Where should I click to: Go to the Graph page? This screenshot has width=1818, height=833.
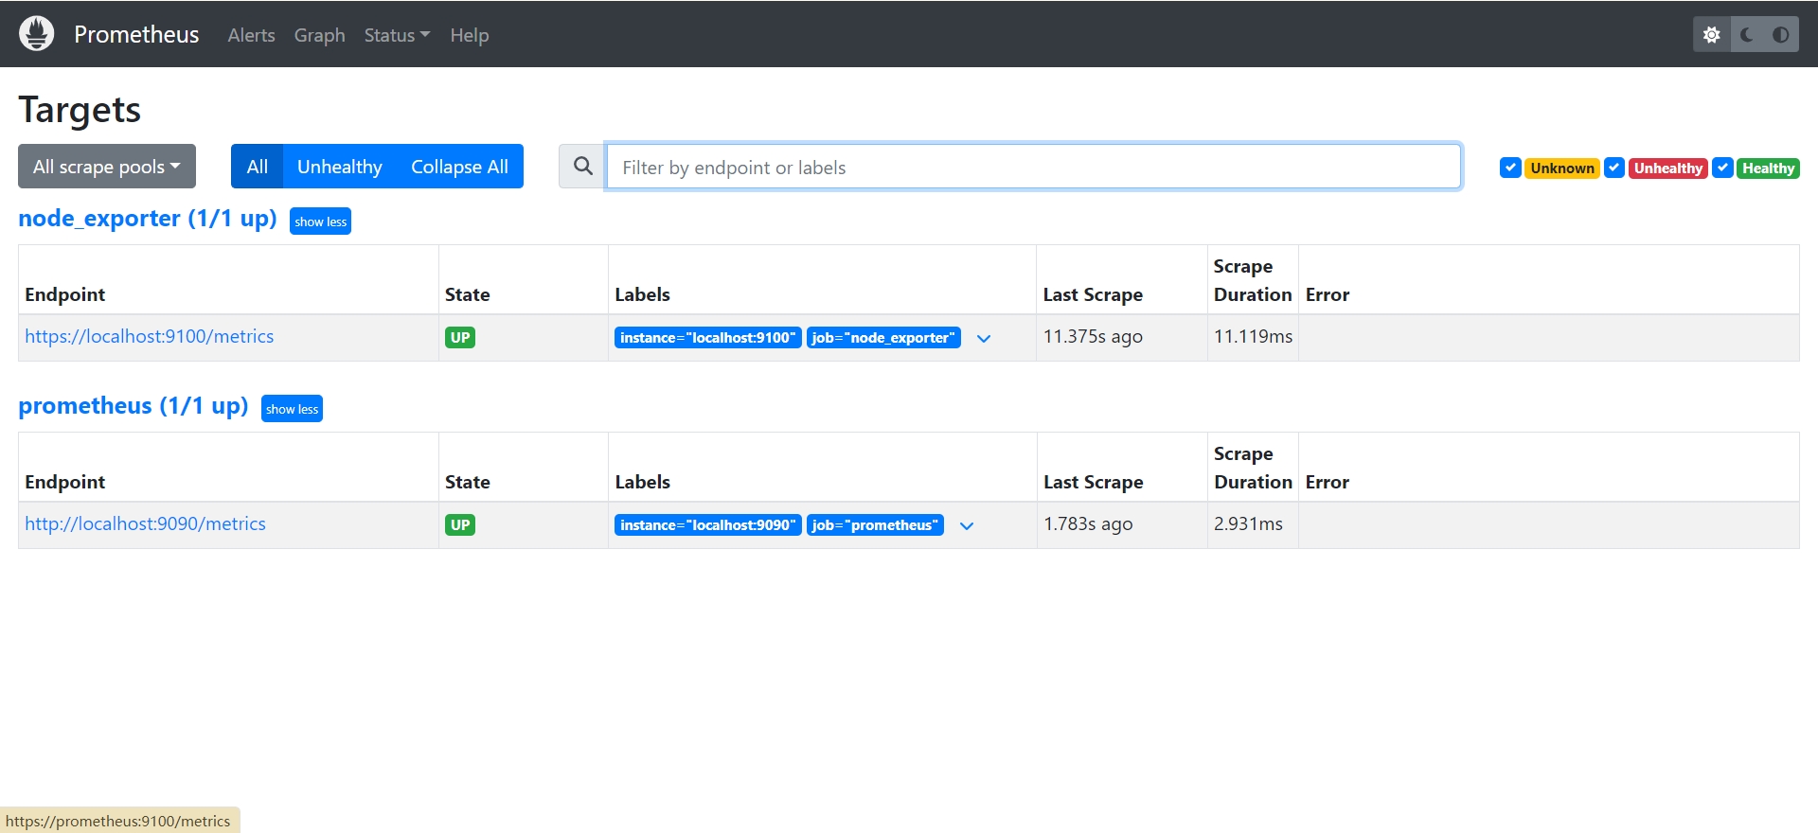319,35
